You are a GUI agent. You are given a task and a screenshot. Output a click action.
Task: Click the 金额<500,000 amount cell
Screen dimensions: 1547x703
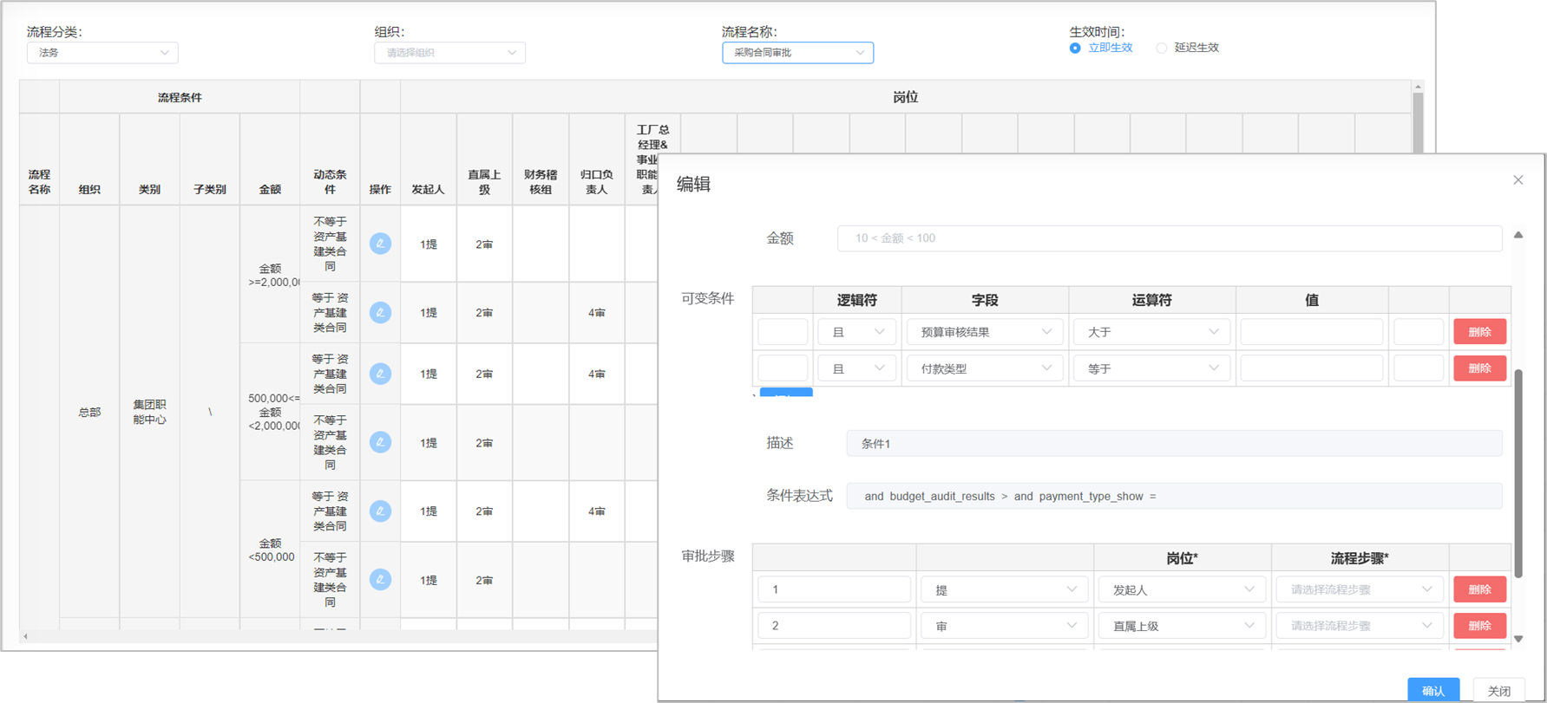270,550
